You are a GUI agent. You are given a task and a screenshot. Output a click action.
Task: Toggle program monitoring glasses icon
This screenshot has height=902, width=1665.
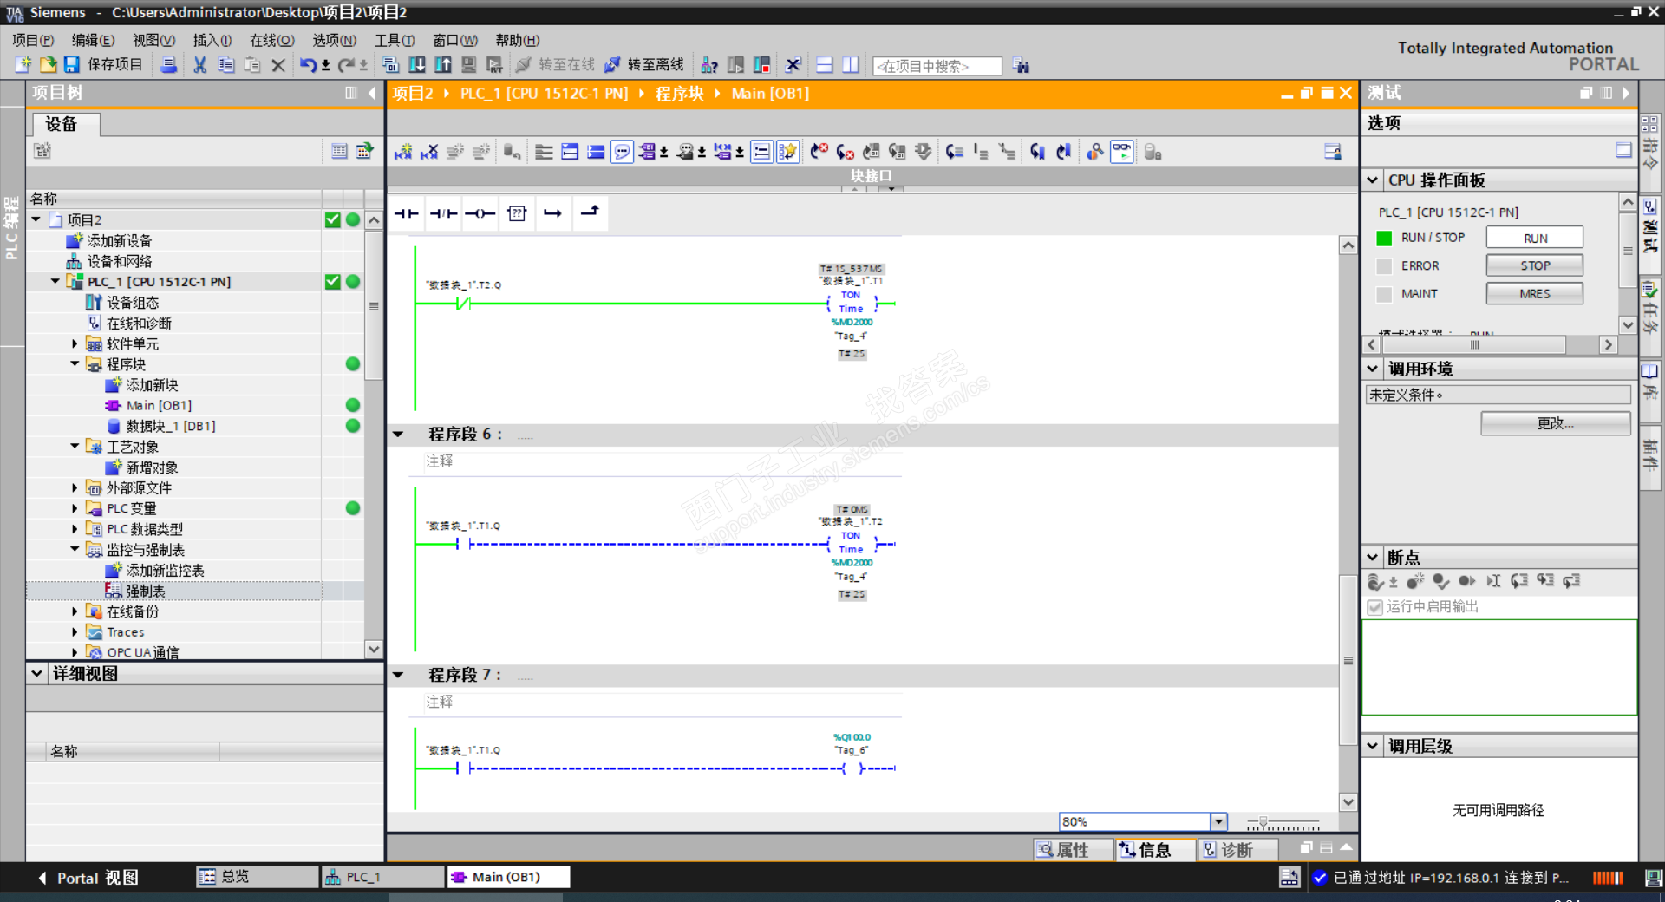(x=1122, y=153)
